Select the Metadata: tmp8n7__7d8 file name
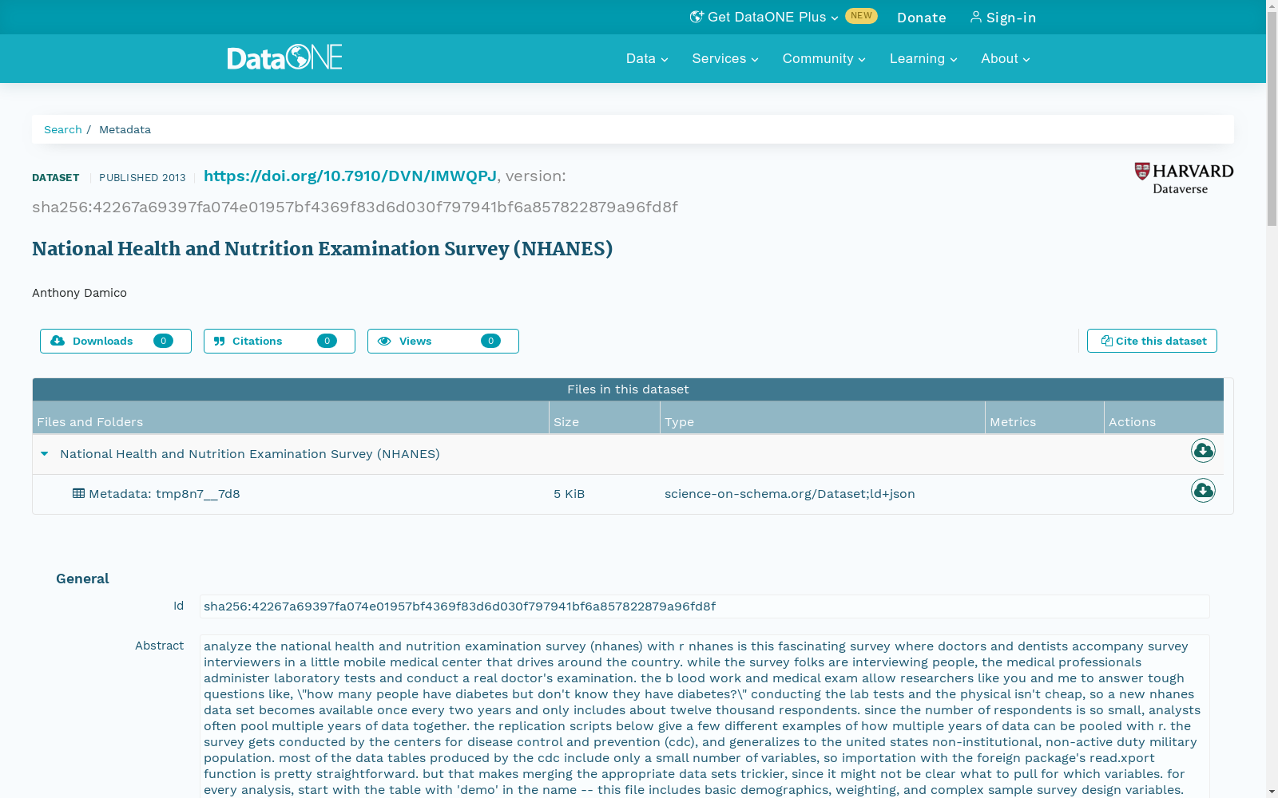The image size is (1278, 798). pos(165,494)
